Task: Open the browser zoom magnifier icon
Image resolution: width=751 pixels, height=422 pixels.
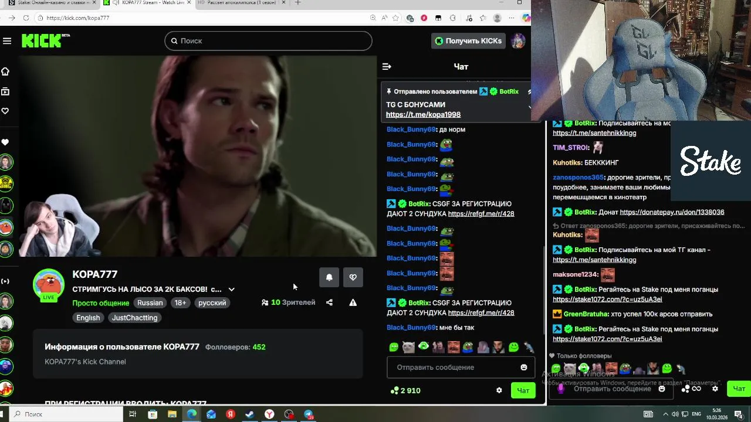Action: (x=373, y=18)
